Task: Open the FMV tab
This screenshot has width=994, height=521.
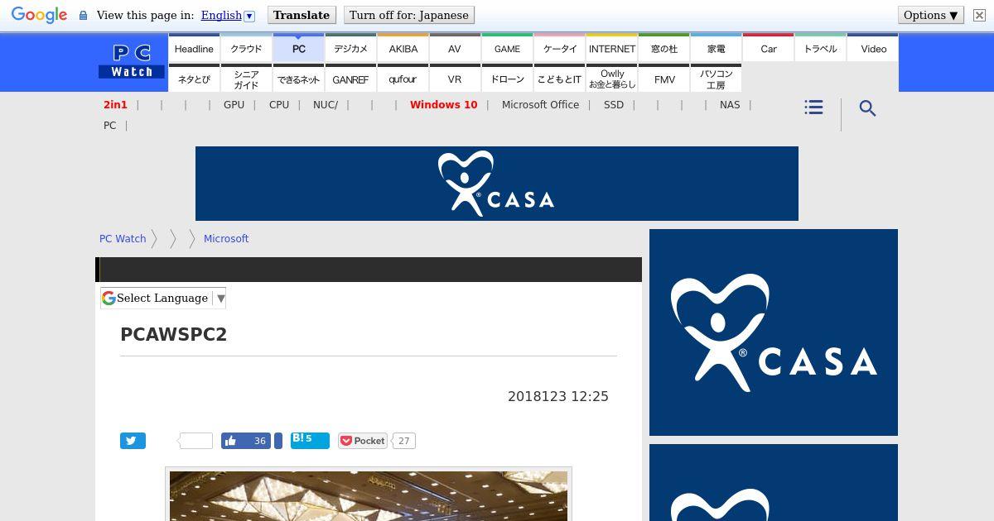Action: 663,79
